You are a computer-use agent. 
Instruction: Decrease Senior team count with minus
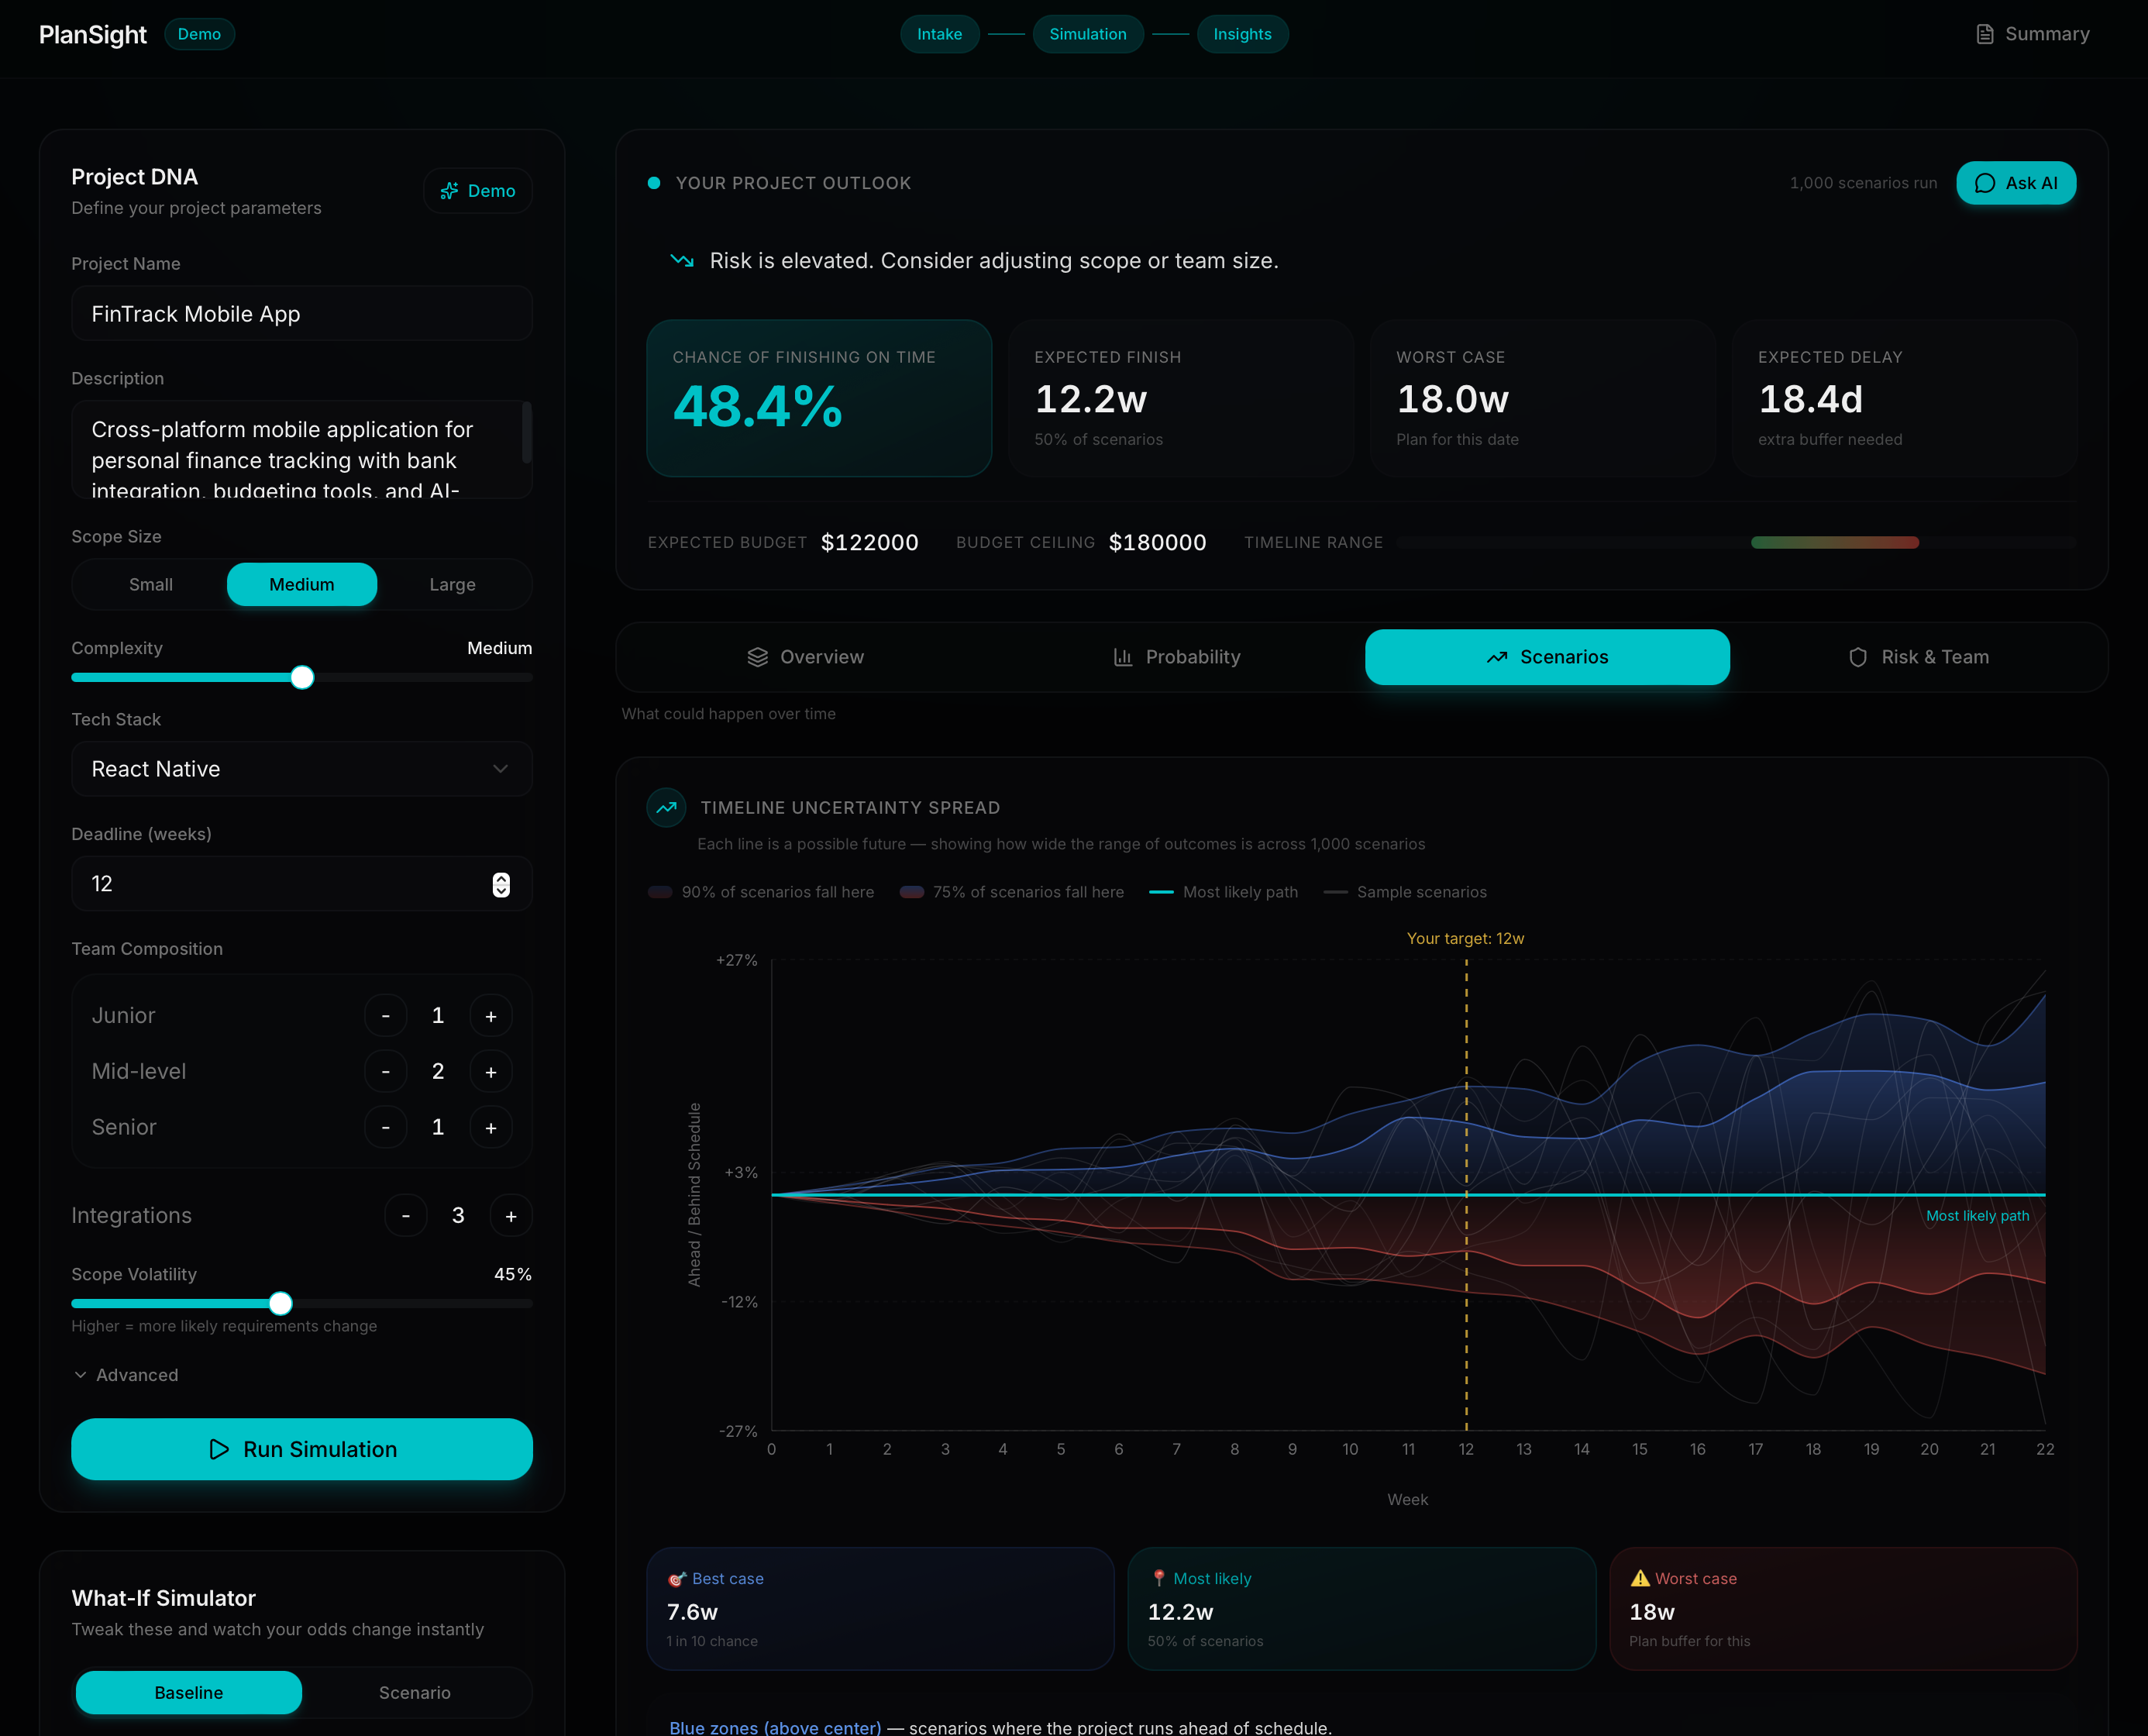(x=386, y=1128)
